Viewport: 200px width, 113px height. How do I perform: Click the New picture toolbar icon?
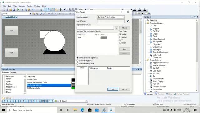tap(4, 10)
